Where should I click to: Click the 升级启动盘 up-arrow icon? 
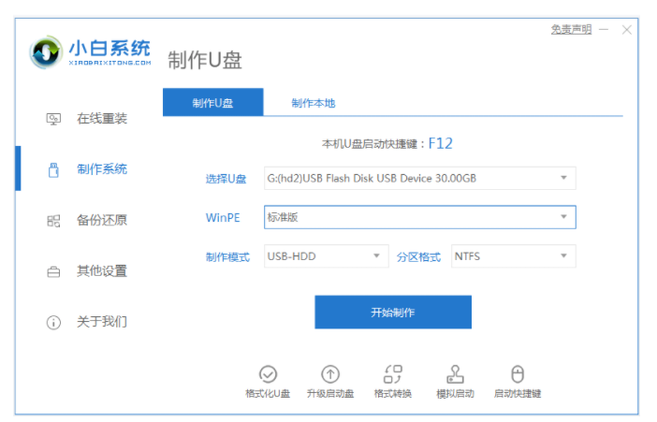click(330, 374)
